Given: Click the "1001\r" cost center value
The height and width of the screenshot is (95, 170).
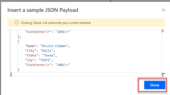Looking at the screenshot, I should pyautogui.click(x=63, y=32).
